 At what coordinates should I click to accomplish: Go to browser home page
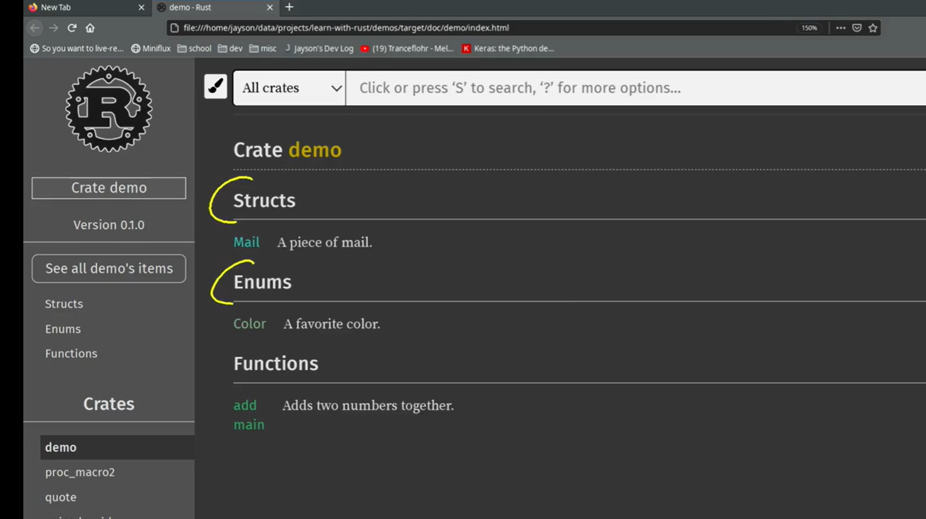pos(90,28)
